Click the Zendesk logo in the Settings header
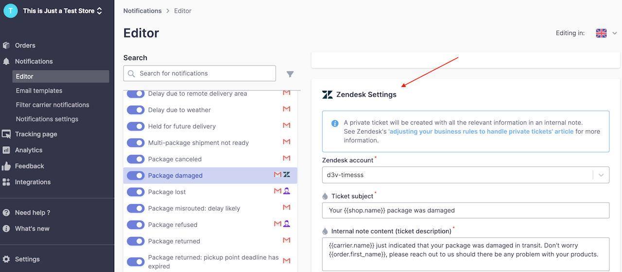This screenshot has width=622, height=272. (328, 95)
